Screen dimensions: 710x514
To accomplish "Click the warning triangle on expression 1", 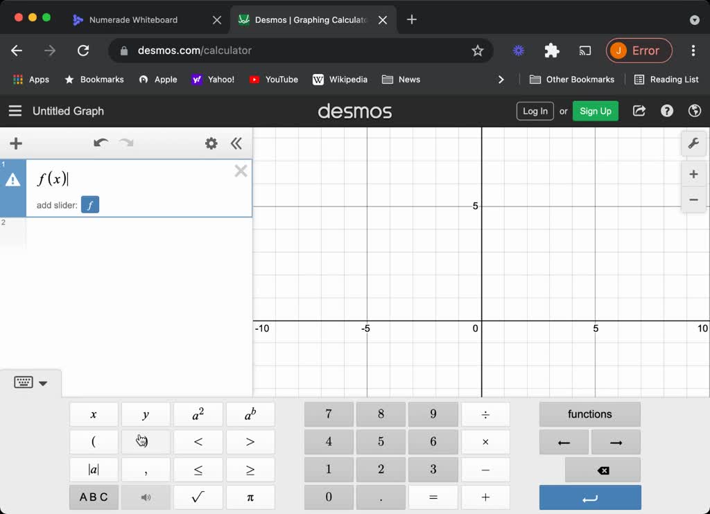I will (12, 180).
